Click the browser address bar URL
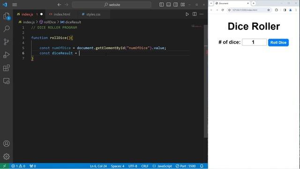The width and height of the screenshot is (300, 169). pos(245,10)
